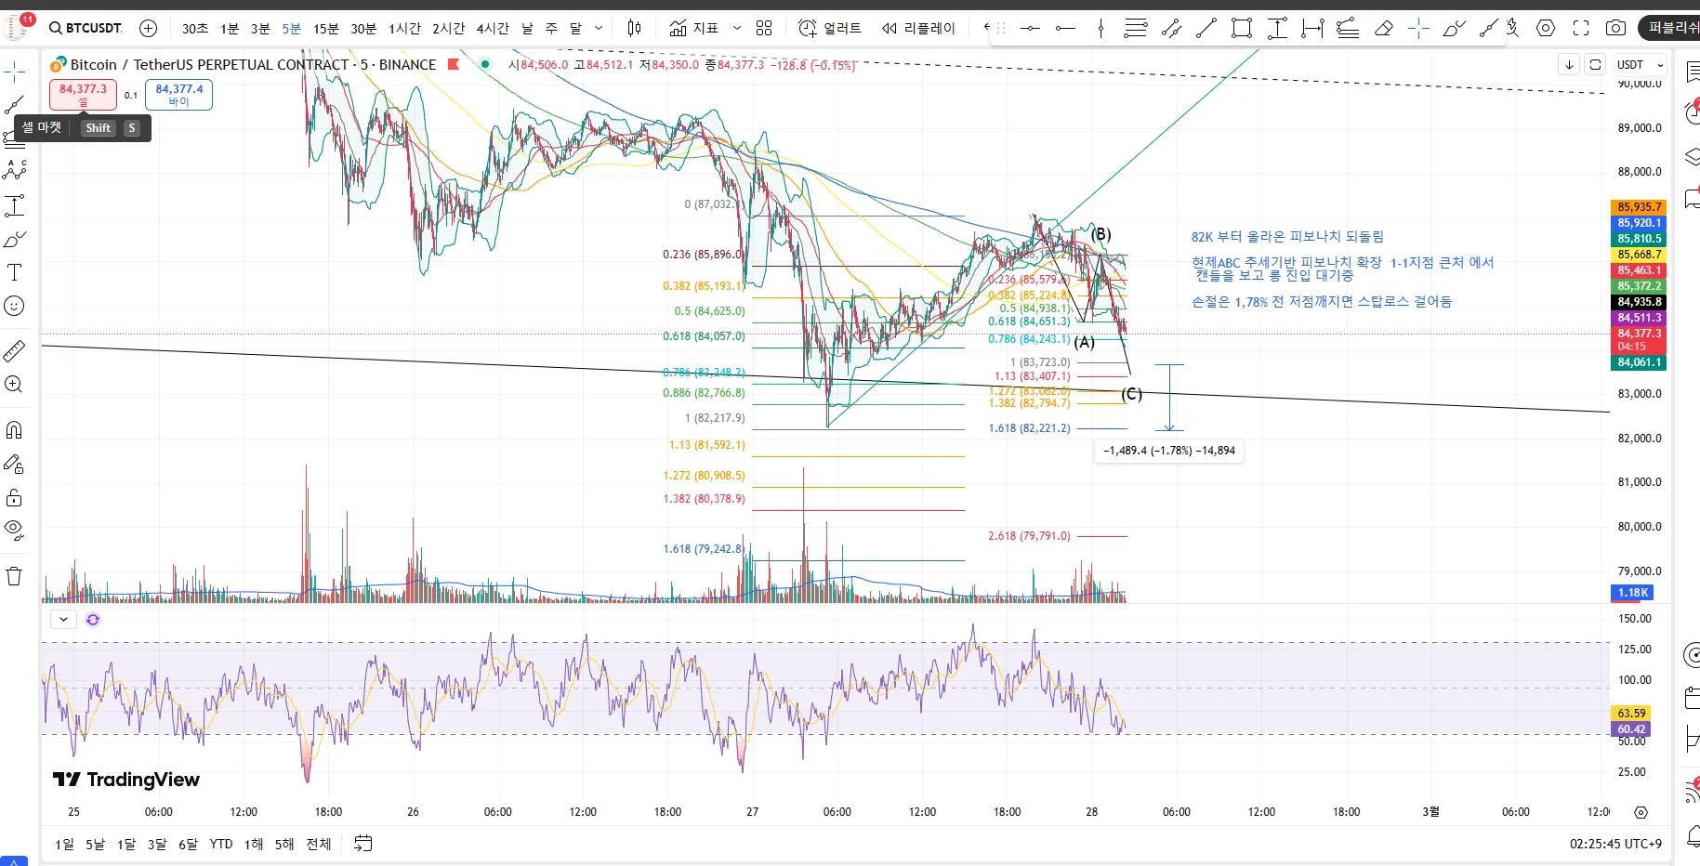Toggle magnet mode
Image resolution: width=1700 pixels, height=866 pixels.
point(14,430)
